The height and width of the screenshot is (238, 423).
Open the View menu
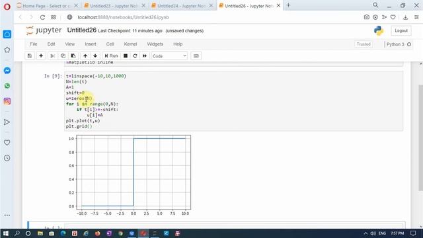tap(70, 44)
